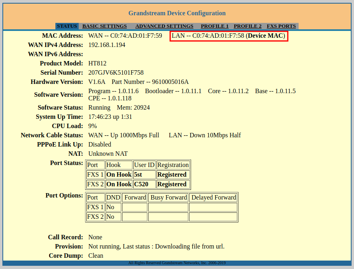Go to PROFILE 1 configuration
The width and height of the screenshot is (354, 269).
215,26
